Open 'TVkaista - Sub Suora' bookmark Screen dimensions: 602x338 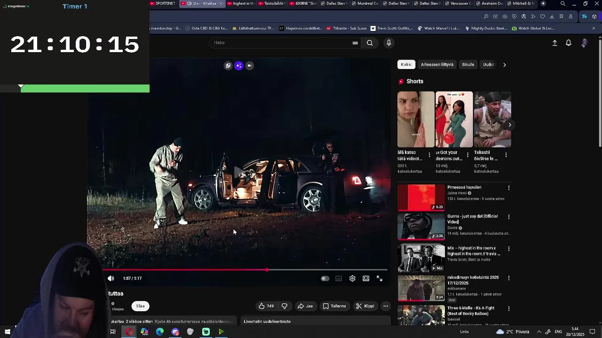pos(346,28)
